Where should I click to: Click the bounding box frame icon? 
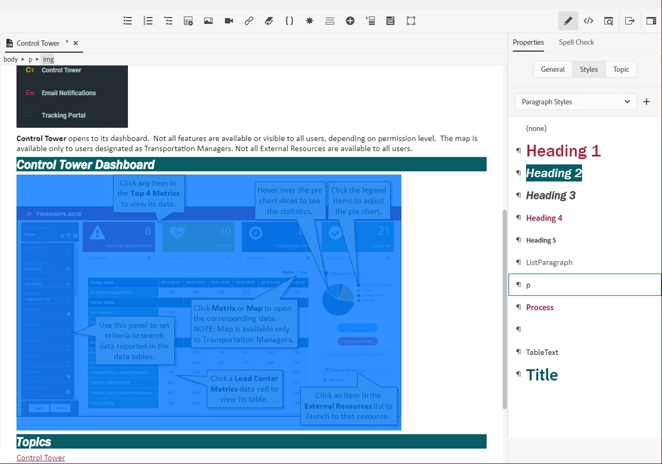coord(411,21)
